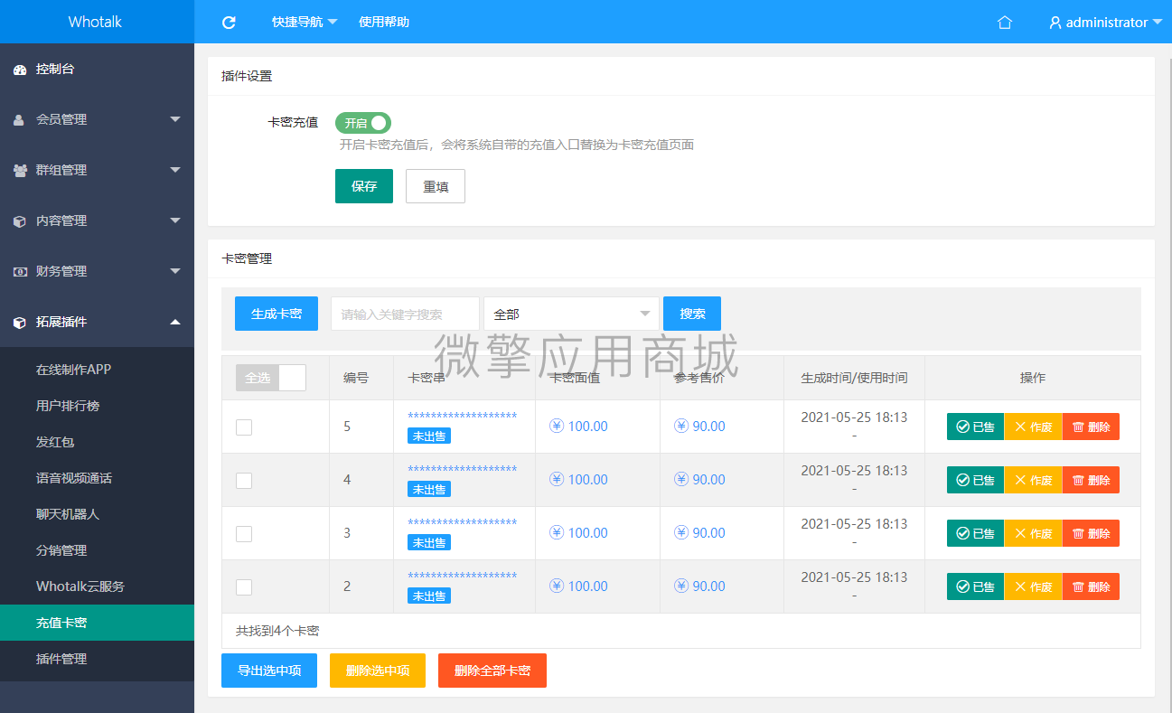The image size is (1172, 713).
Task: Mark card 3 as 已售
Action: pos(975,533)
